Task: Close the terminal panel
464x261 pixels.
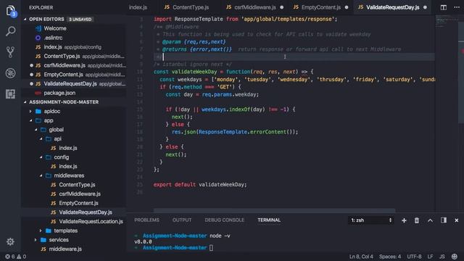Action: (x=456, y=220)
